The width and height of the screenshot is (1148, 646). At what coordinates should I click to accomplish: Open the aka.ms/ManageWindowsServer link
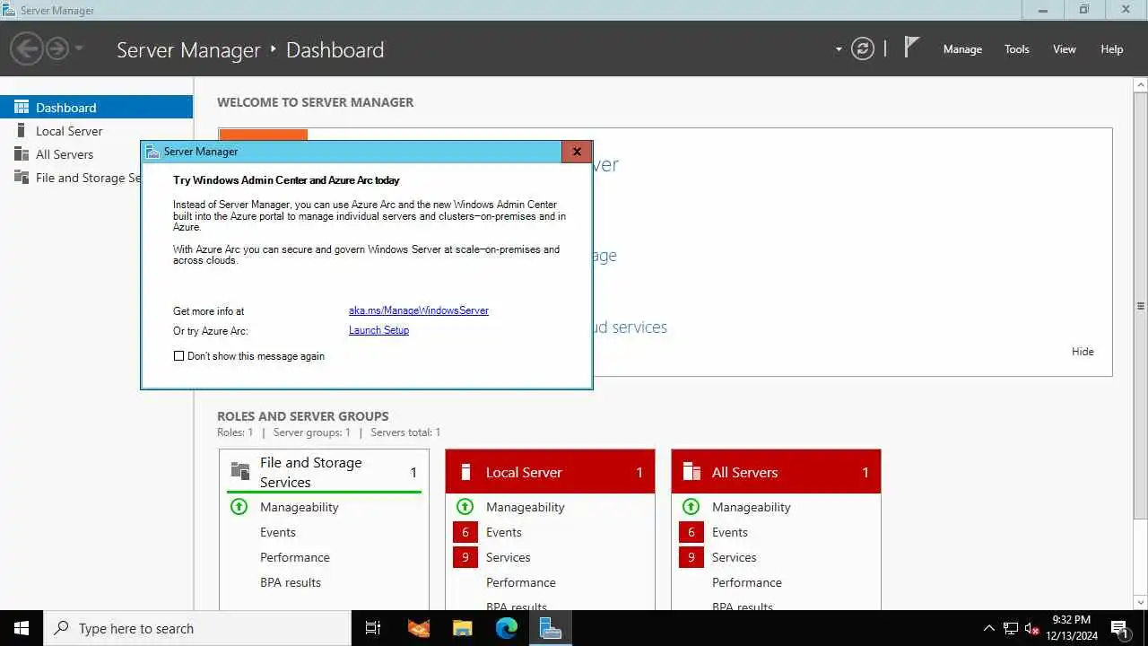pyautogui.click(x=419, y=310)
